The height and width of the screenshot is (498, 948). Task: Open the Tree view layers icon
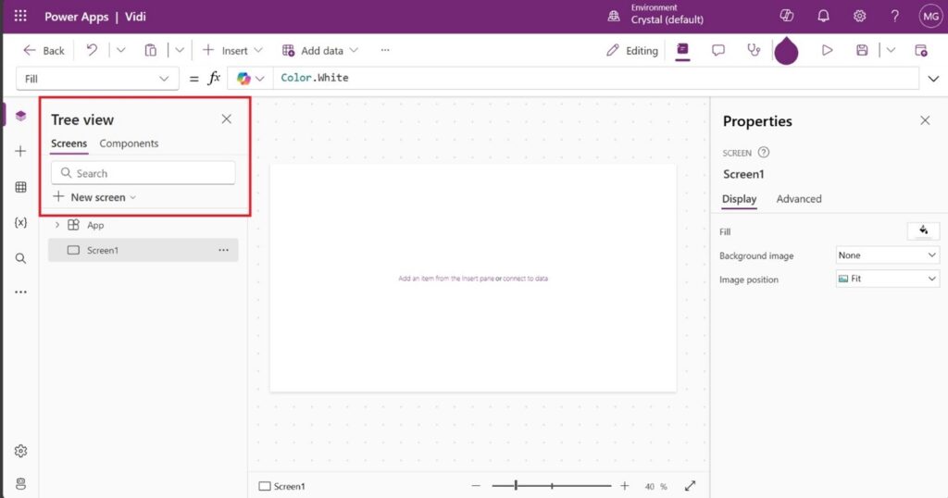(x=20, y=116)
